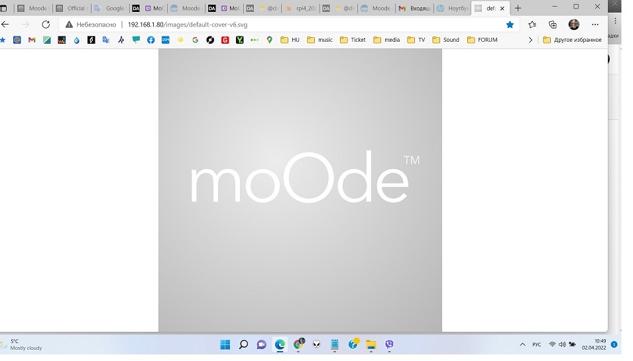
Task: Open the Windows Start menu
Action: coord(225,344)
